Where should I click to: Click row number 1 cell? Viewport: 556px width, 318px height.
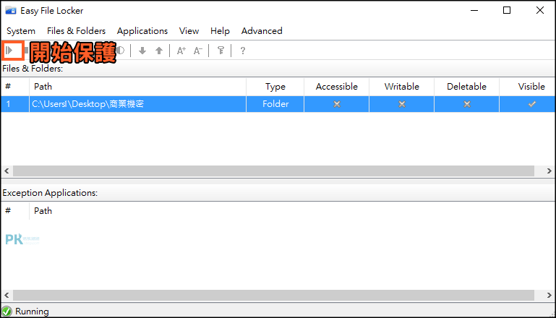15,104
